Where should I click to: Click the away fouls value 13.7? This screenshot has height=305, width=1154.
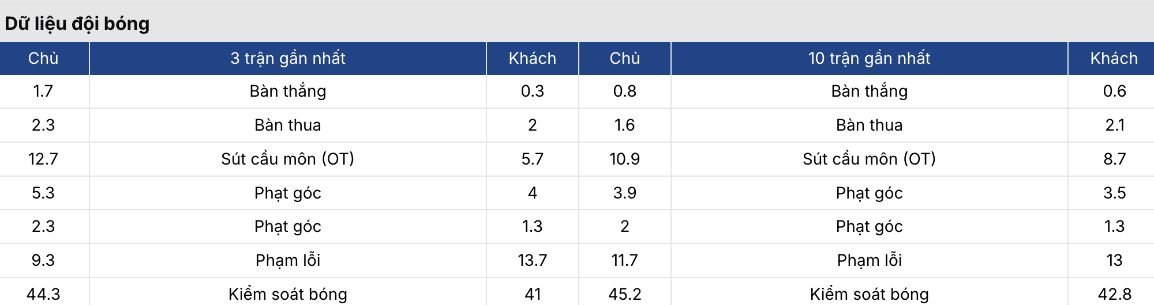click(x=532, y=260)
